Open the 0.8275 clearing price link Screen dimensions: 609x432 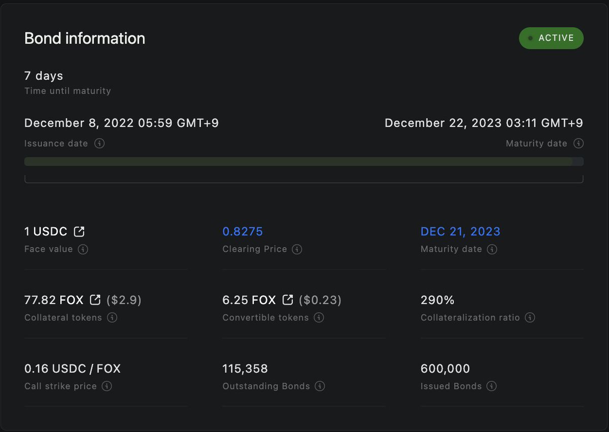[x=243, y=231]
